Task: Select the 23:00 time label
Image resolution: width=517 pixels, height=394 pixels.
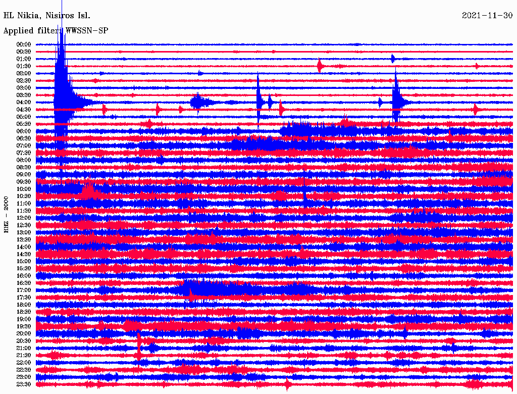Action: (x=24, y=377)
